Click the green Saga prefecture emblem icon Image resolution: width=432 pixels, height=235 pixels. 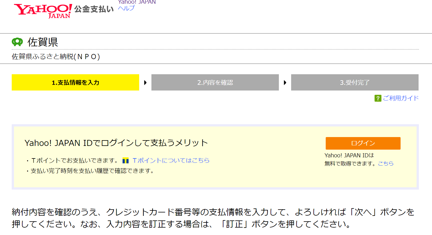(17, 42)
